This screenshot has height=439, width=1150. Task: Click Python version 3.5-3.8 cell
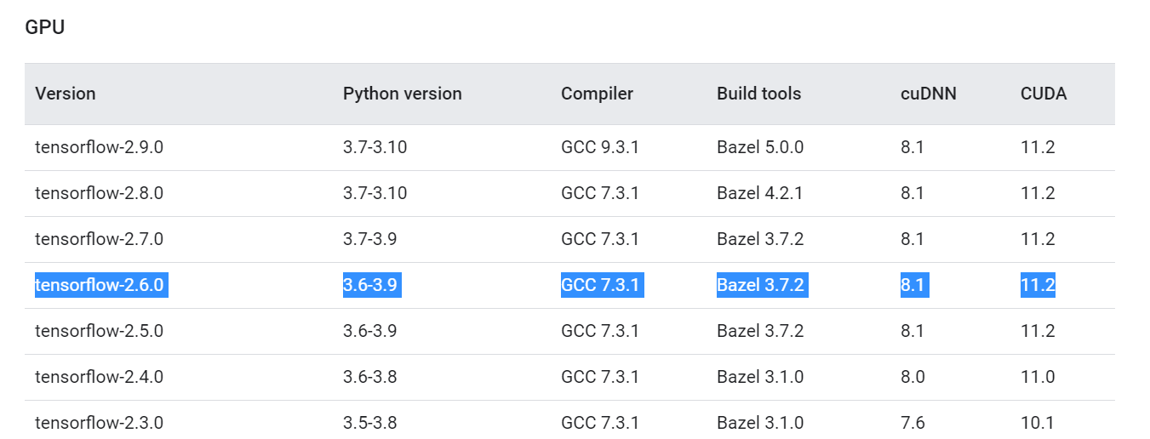pyautogui.click(x=369, y=423)
